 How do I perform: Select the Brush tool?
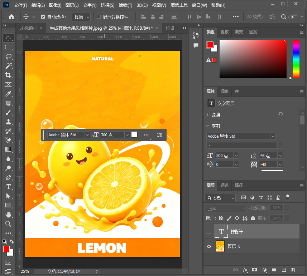tap(8, 113)
